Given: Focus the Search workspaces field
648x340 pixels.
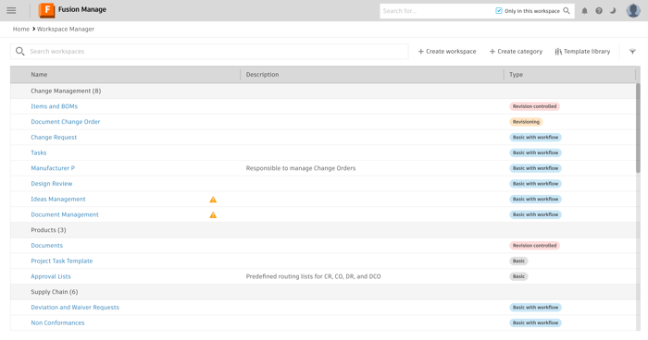Looking at the screenshot, I should click(x=209, y=51).
